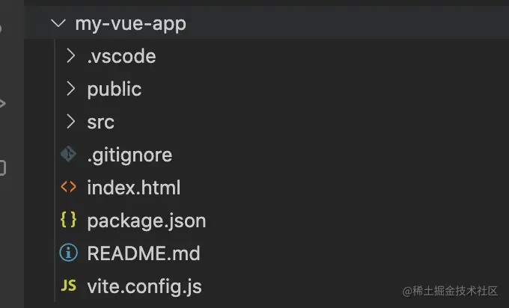
Task: Expand the src folder chevron
Action: click(x=70, y=122)
